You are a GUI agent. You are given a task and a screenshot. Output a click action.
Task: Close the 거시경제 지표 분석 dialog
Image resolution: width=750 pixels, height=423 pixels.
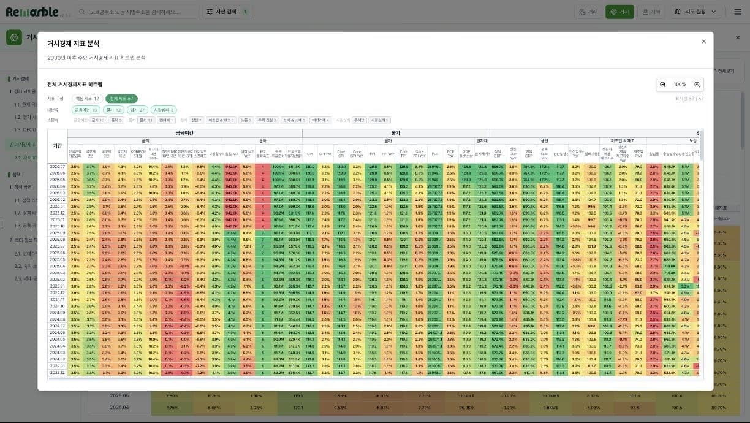click(703, 41)
